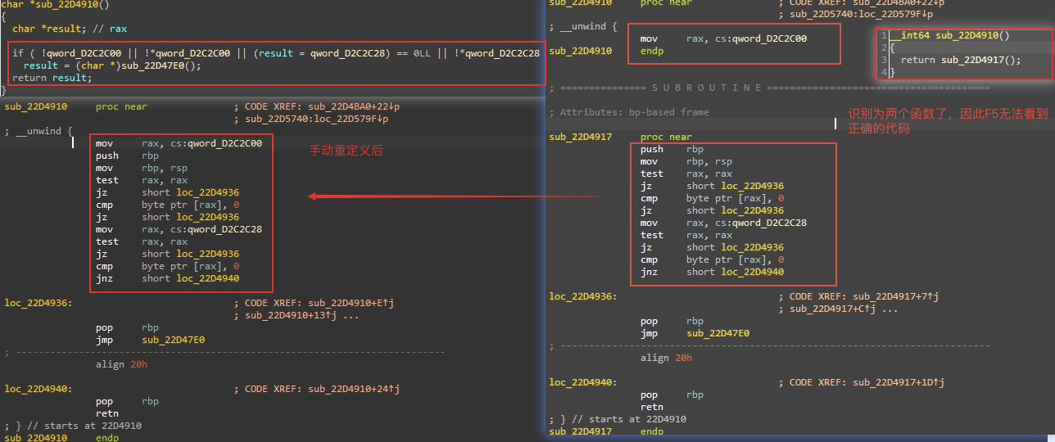This screenshot has height=442, width=1055.
Task: Select 'align 20h' in left listing
Action: pos(121,364)
